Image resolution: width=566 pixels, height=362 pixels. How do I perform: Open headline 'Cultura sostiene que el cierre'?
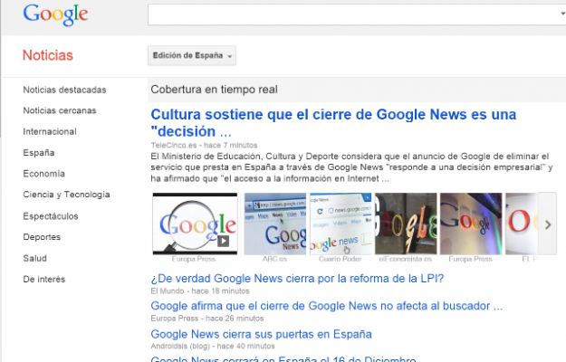tap(333, 123)
